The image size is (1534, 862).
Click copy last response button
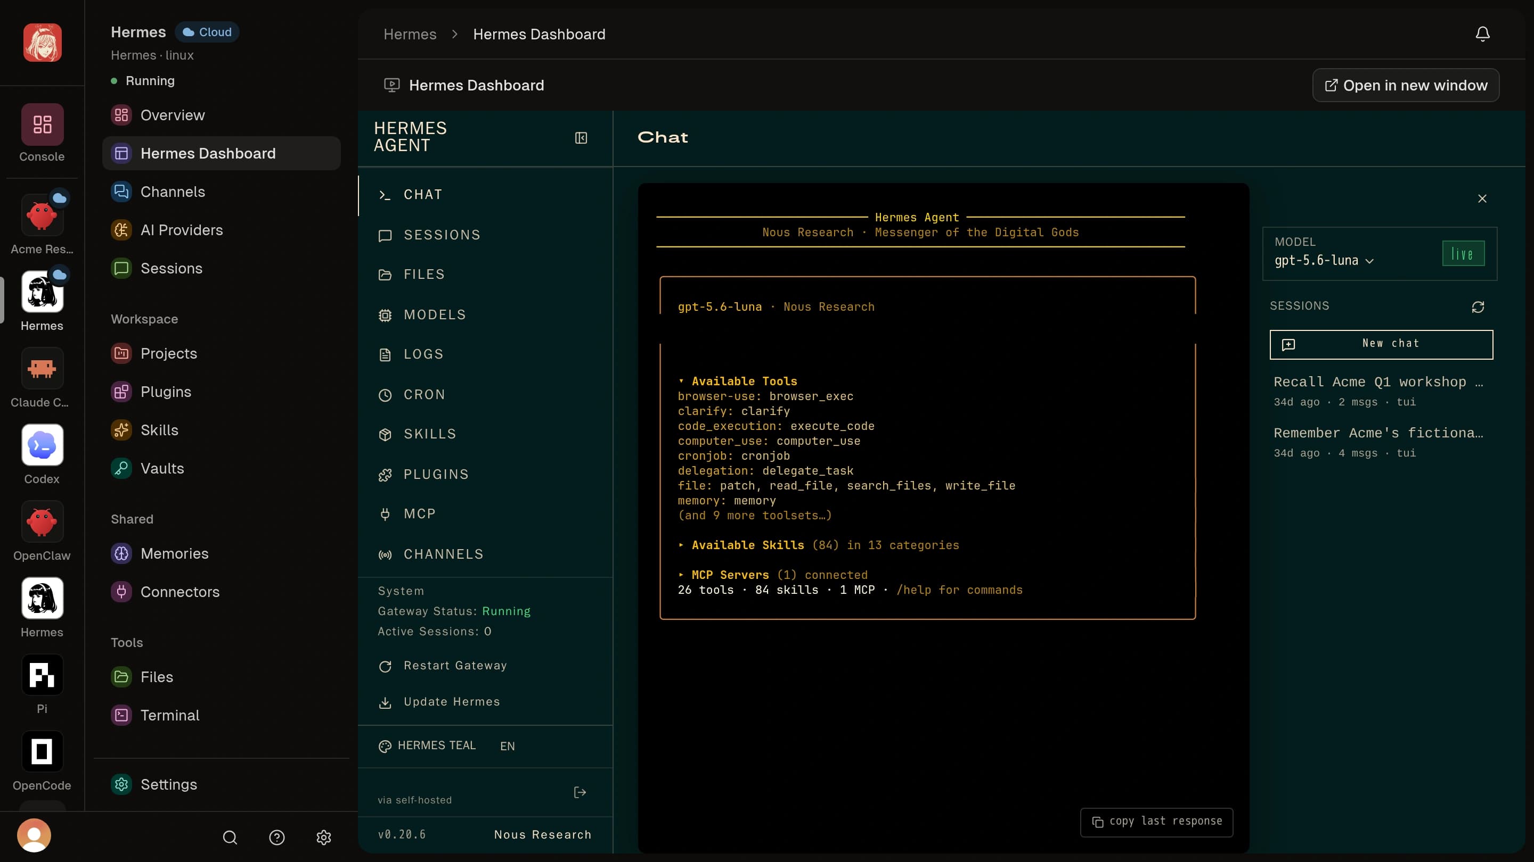pyautogui.click(x=1156, y=822)
